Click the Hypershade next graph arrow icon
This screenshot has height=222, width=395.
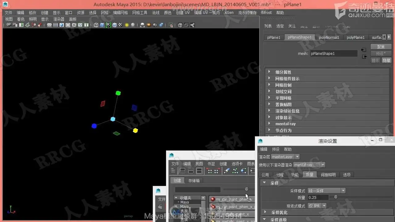point(217,171)
